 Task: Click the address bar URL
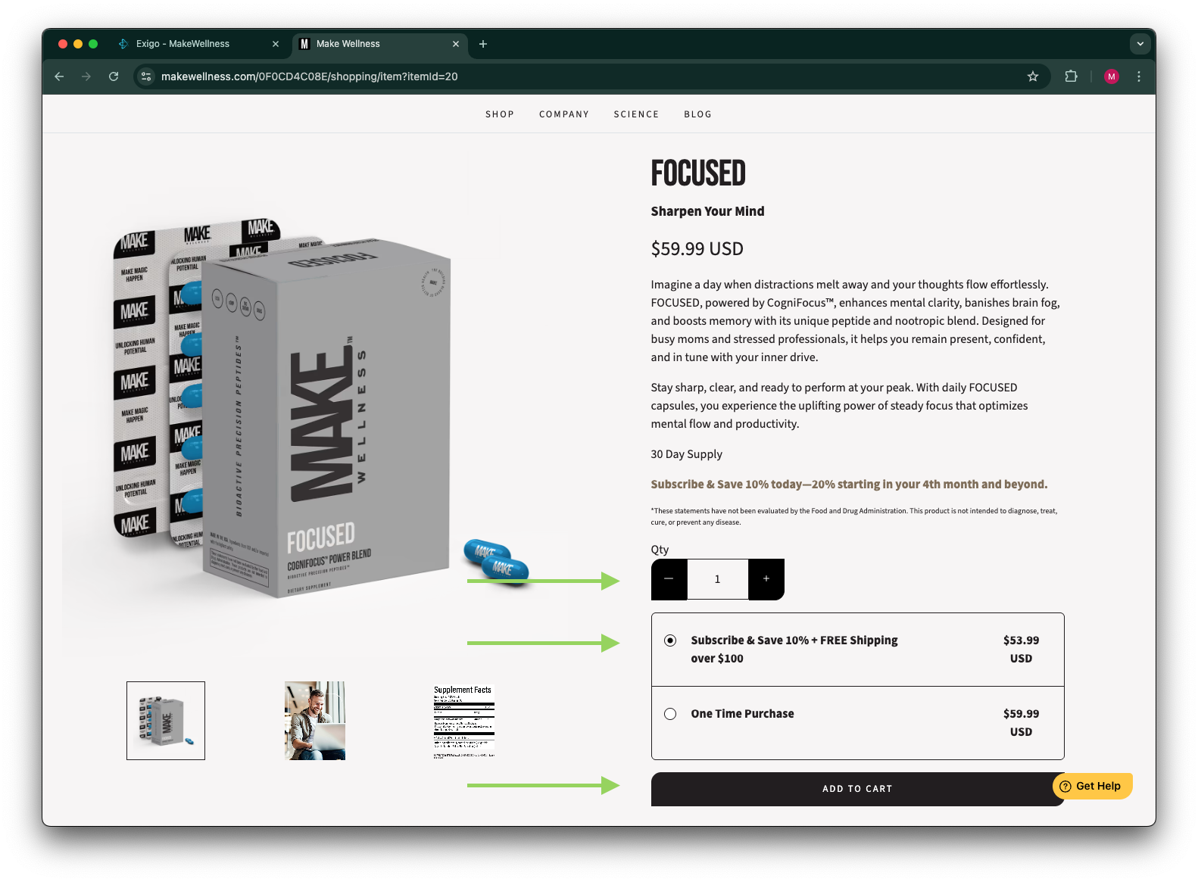tap(310, 76)
